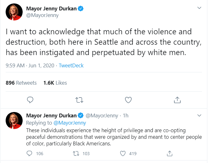Viewport: 213px width, 163px height.
Task: Open the main tweet's more options chevron
Action: (x=199, y=8)
